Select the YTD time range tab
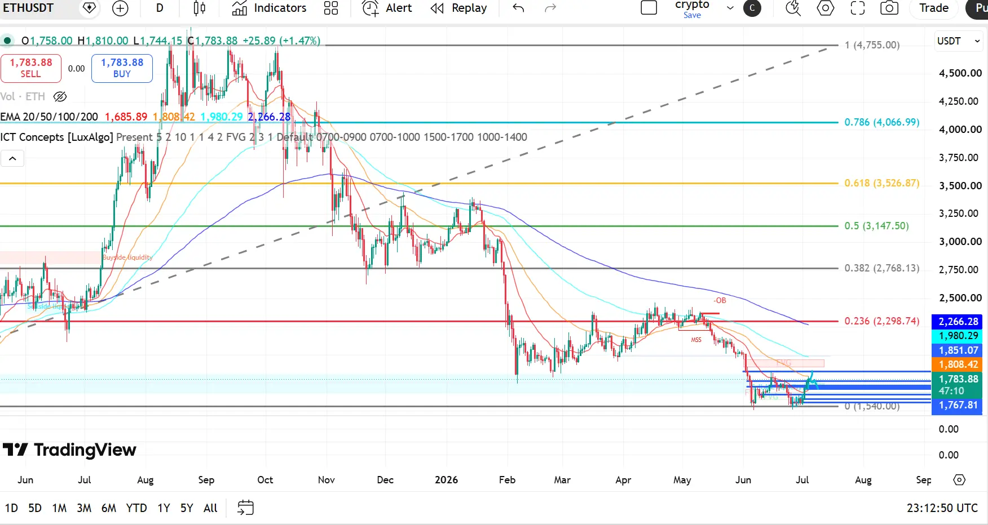The height and width of the screenshot is (525, 988). click(x=136, y=508)
